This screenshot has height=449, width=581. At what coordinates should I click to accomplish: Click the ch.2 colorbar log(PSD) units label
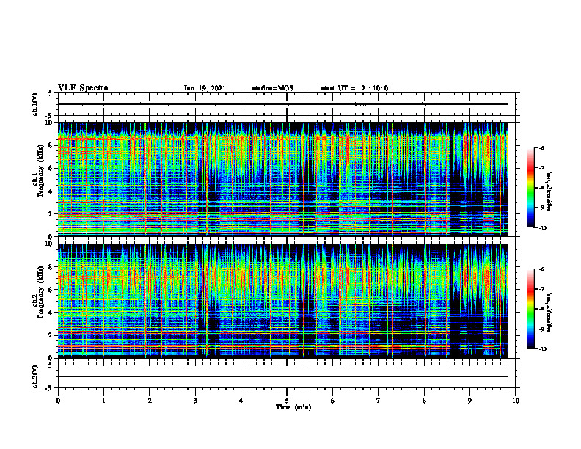pos(549,312)
